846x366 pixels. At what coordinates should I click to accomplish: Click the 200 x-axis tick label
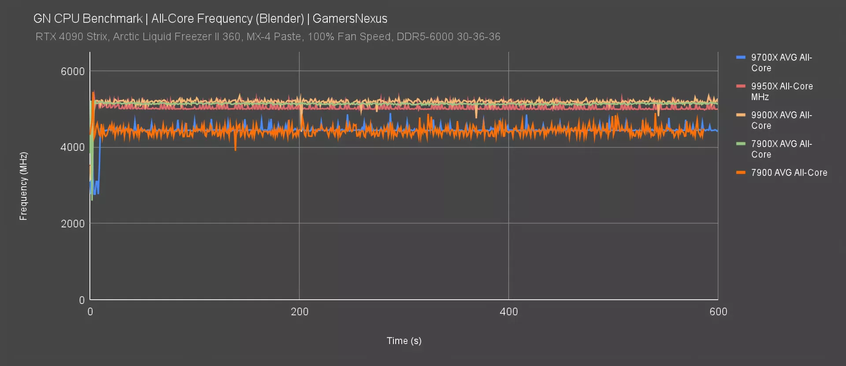coord(300,311)
